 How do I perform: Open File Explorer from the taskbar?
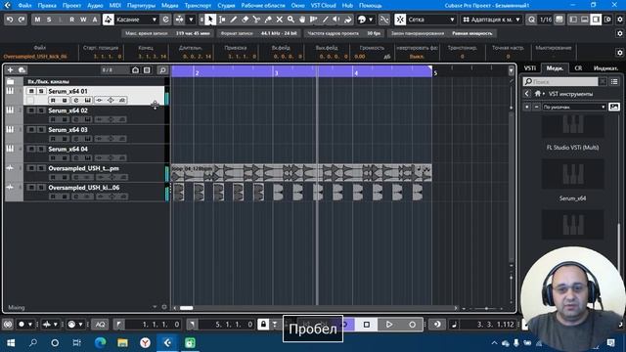[122, 342]
